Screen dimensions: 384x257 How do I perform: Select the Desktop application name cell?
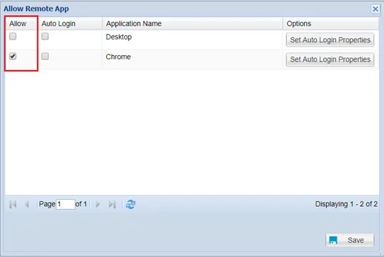click(x=192, y=40)
